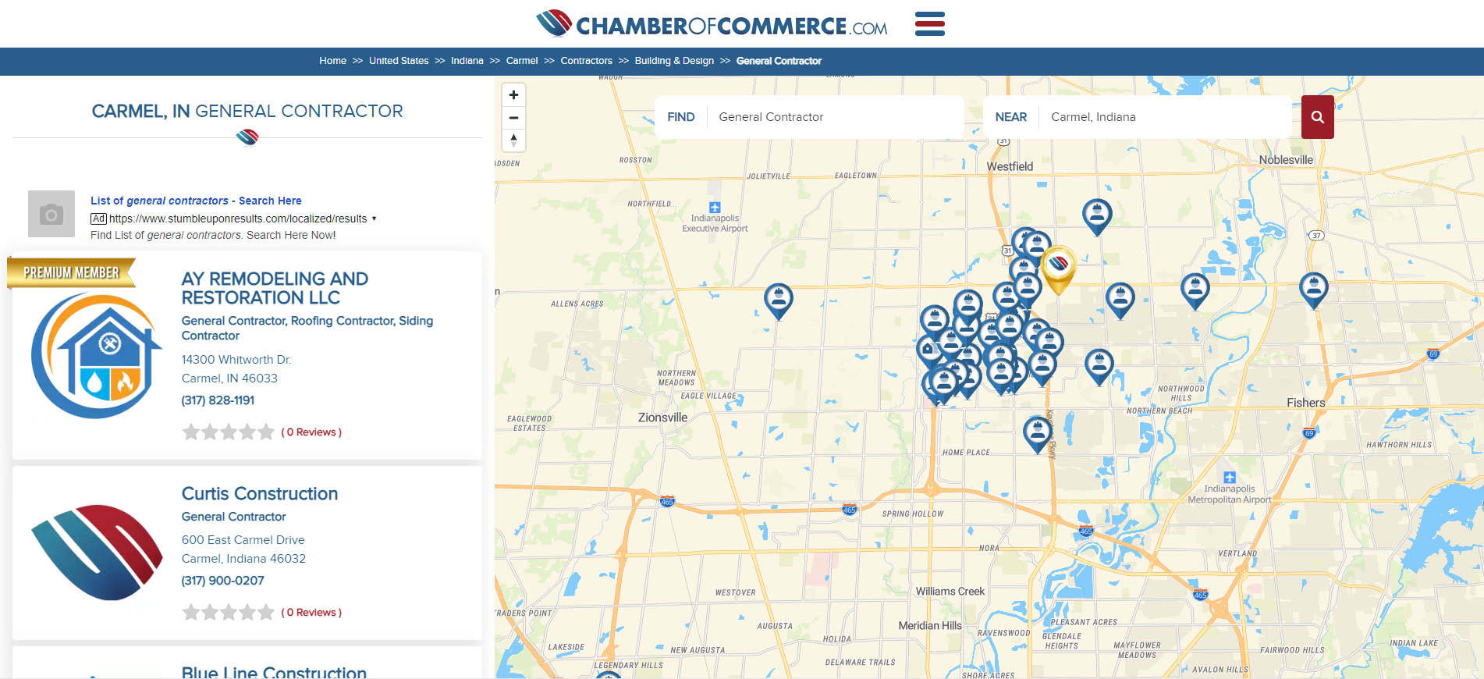Call AY Remodeling phone number (317) 828-1191
This screenshot has height=679, width=1484.
(218, 400)
